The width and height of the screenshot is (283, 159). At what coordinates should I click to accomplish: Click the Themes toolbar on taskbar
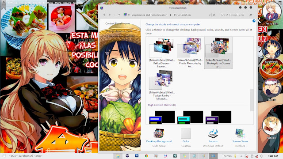227,156
